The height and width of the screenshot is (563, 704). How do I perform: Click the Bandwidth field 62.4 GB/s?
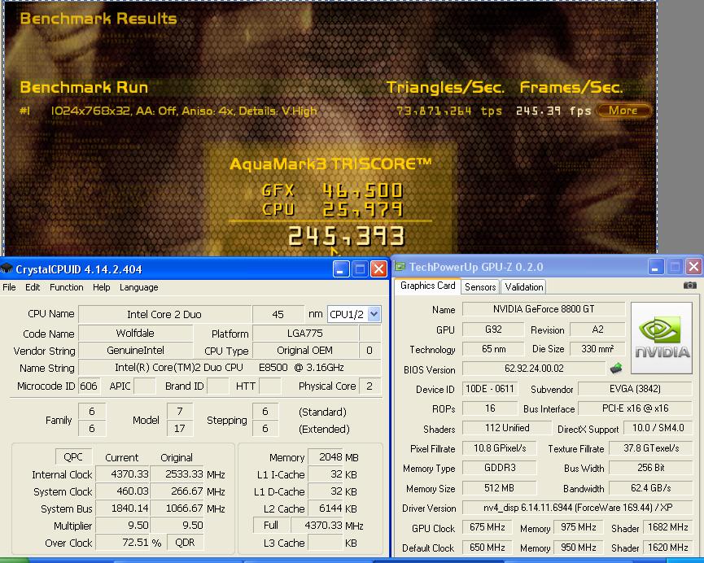(x=650, y=488)
